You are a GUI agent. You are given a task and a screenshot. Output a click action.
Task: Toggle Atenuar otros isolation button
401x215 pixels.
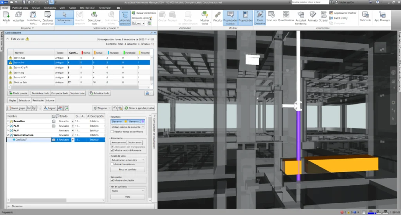[x=119, y=143]
